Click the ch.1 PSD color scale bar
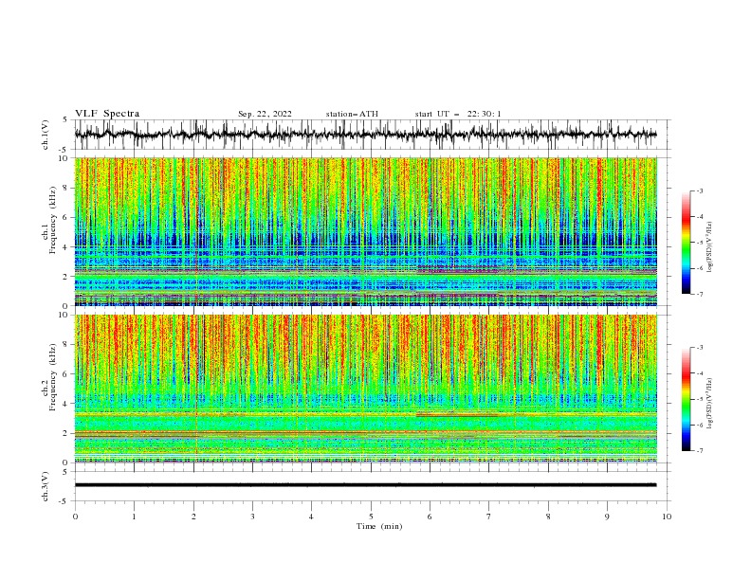 coord(687,243)
